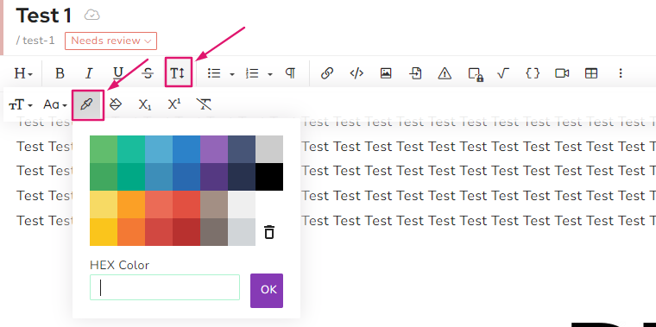Toggle italic formatting
This screenshot has width=656, height=327.
pos(89,73)
